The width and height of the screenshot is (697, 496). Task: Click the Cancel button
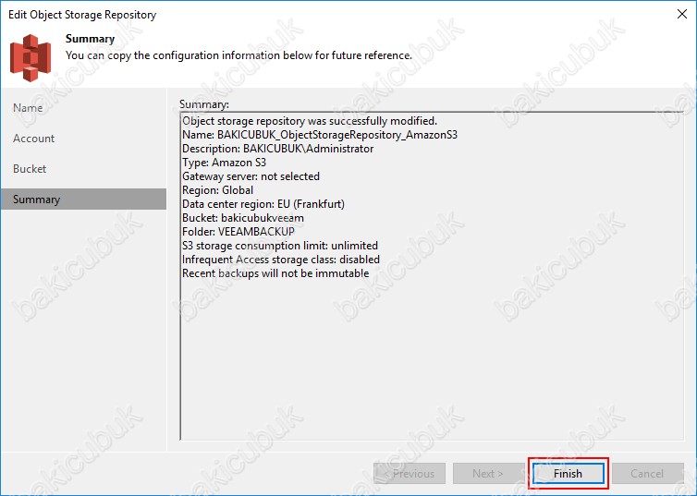[647, 473]
